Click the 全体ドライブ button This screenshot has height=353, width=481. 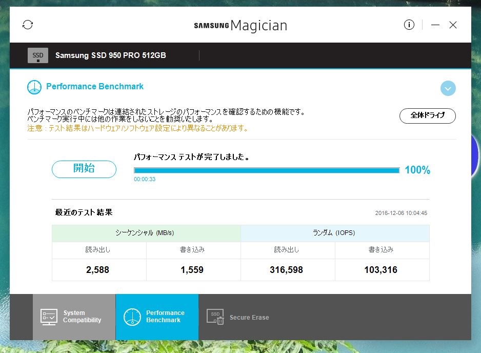[427, 116]
